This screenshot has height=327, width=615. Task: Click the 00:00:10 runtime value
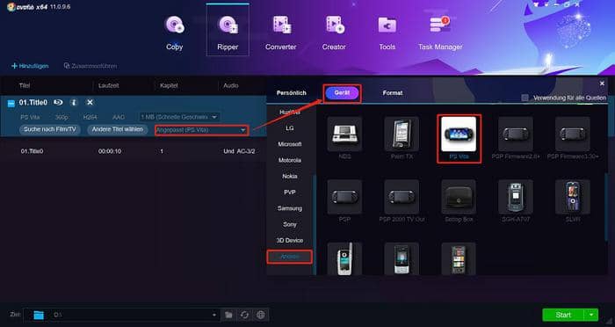click(110, 151)
